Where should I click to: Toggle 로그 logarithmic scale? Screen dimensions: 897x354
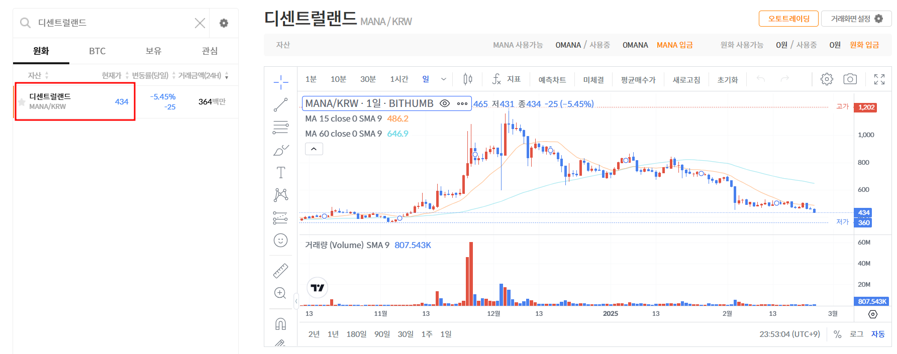[x=856, y=334]
